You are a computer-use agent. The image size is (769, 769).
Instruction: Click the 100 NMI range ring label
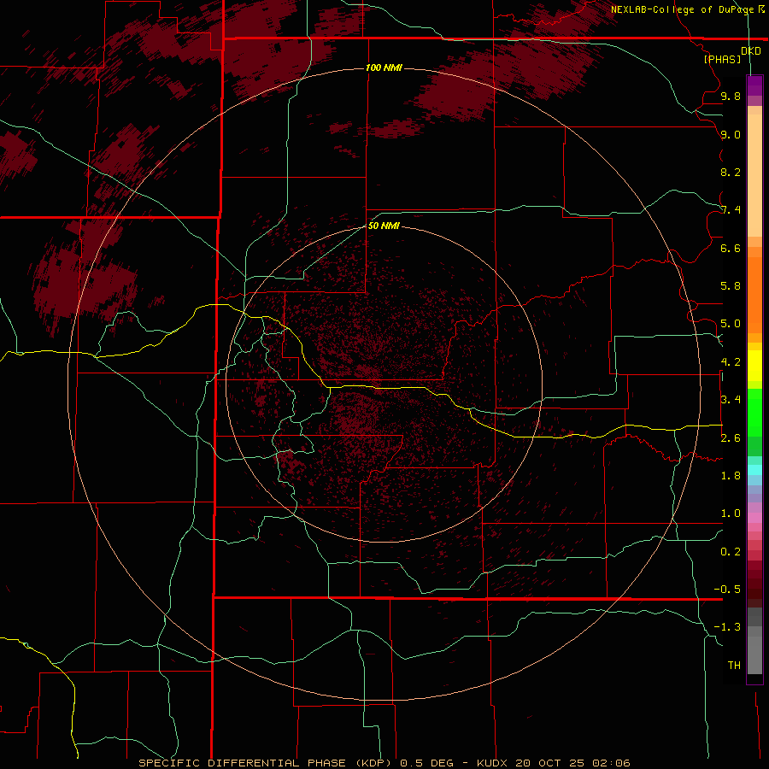click(384, 68)
